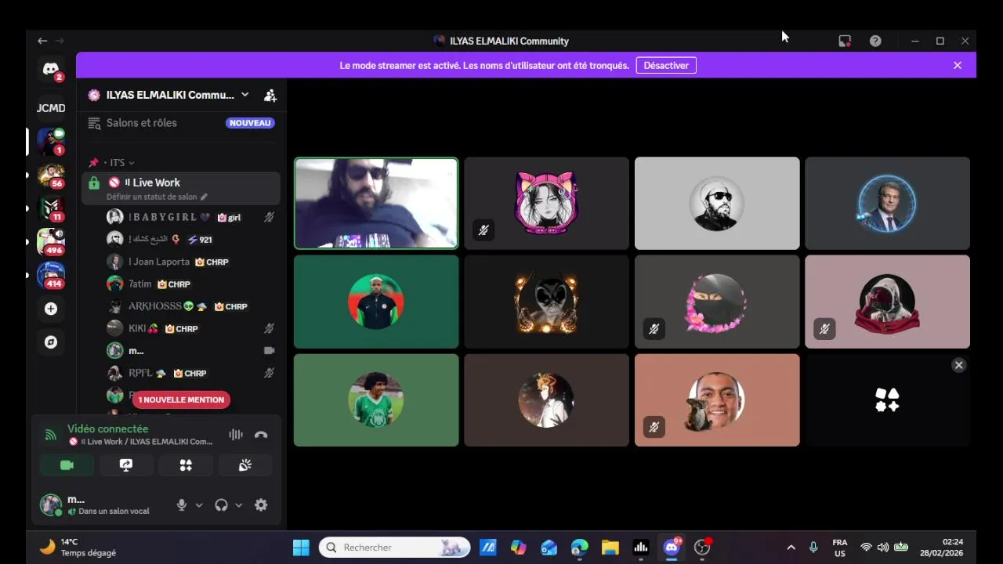Click voice member with 921 tag
The height and width of the screenshot is (564, 1003).
click(x=192, y=240)
